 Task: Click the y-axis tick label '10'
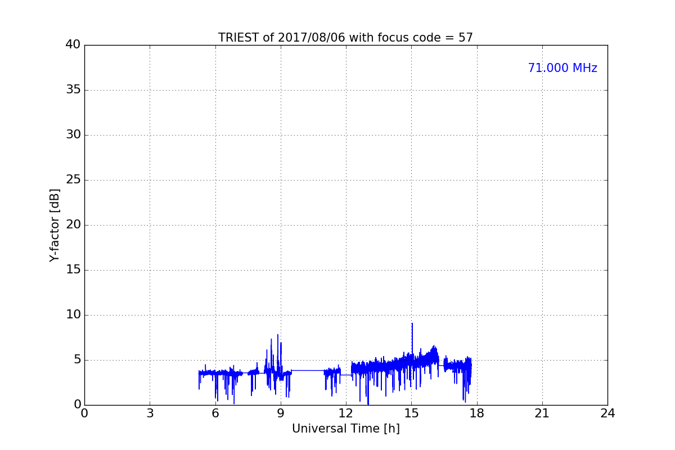point(73,315)
